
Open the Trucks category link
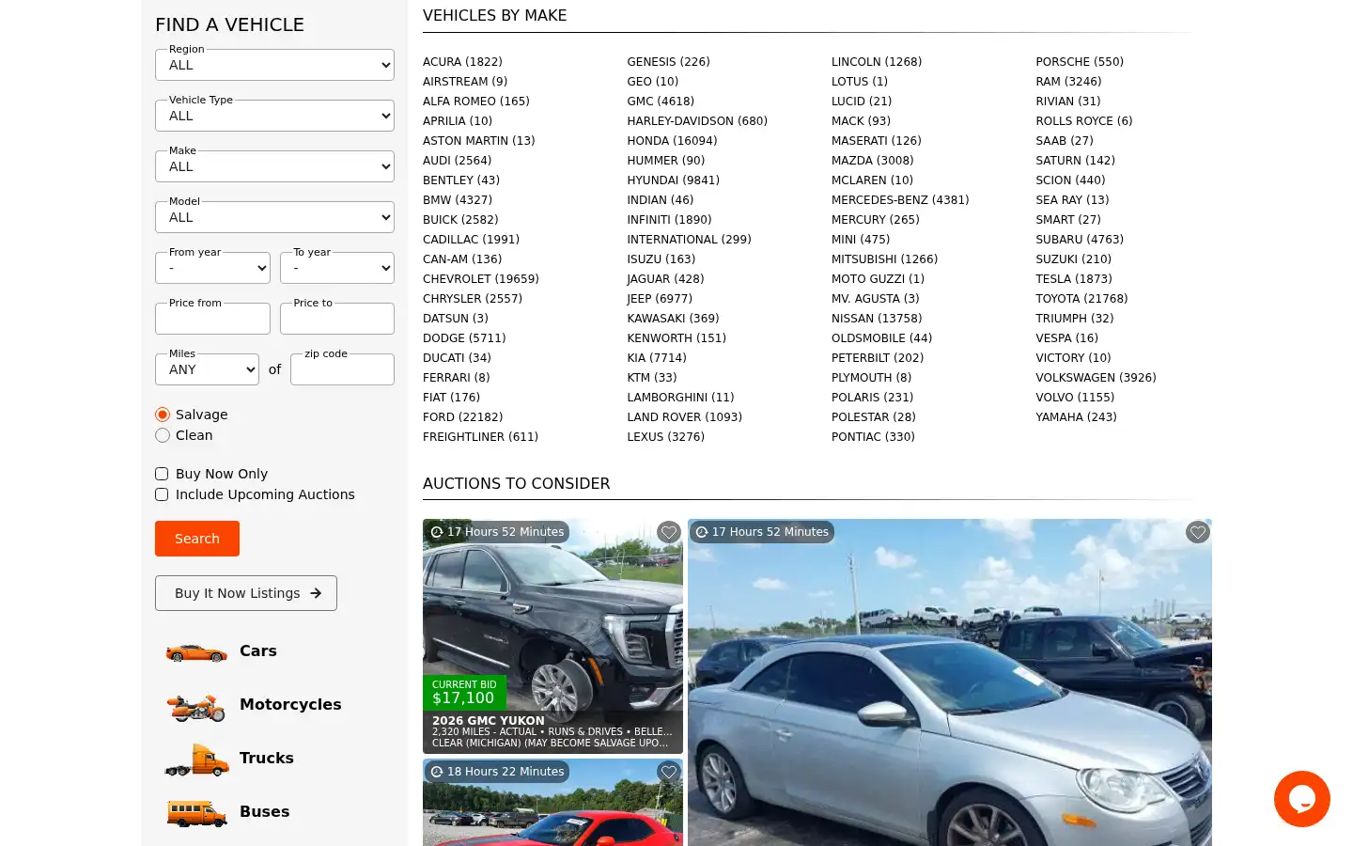(267, 758)
